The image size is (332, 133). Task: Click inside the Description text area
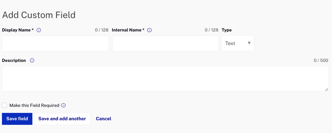click(x=165, y=79)
